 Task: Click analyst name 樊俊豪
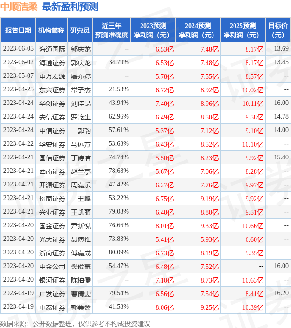pos(81,267)
